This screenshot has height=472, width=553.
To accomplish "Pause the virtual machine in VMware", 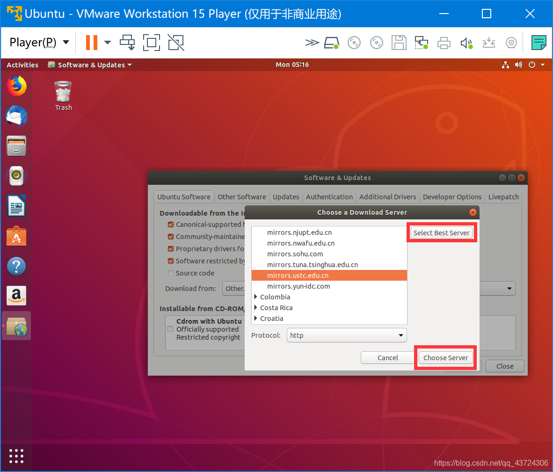I will (x=92, y=43).
